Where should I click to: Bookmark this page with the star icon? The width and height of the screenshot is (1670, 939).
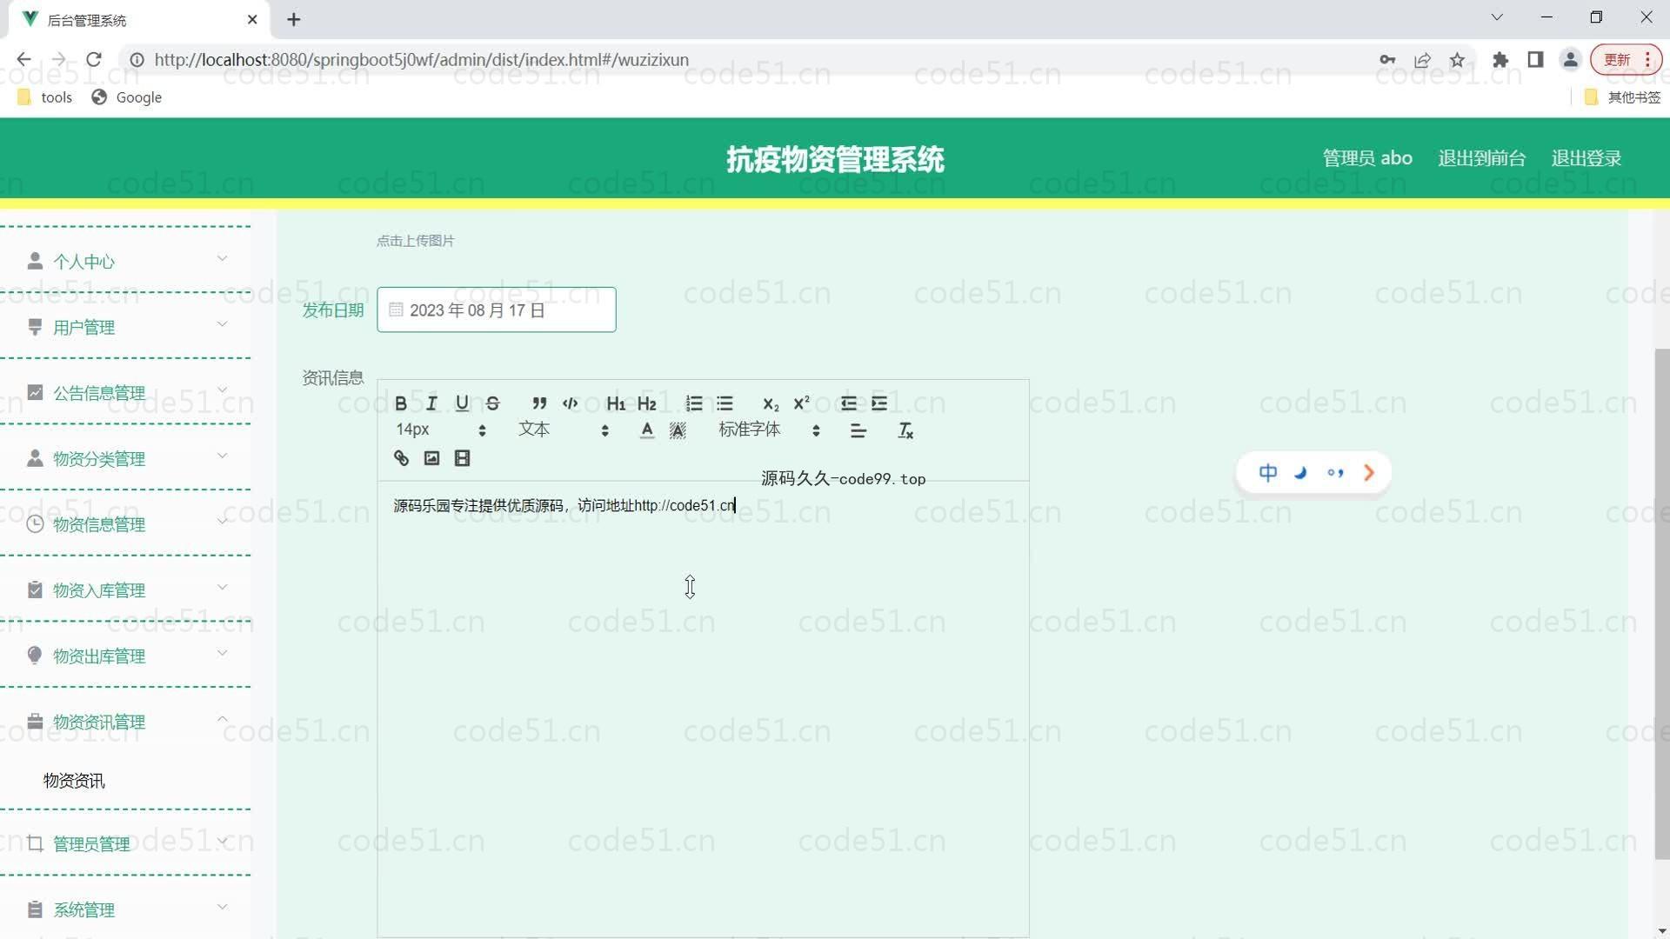(1458, 59)
